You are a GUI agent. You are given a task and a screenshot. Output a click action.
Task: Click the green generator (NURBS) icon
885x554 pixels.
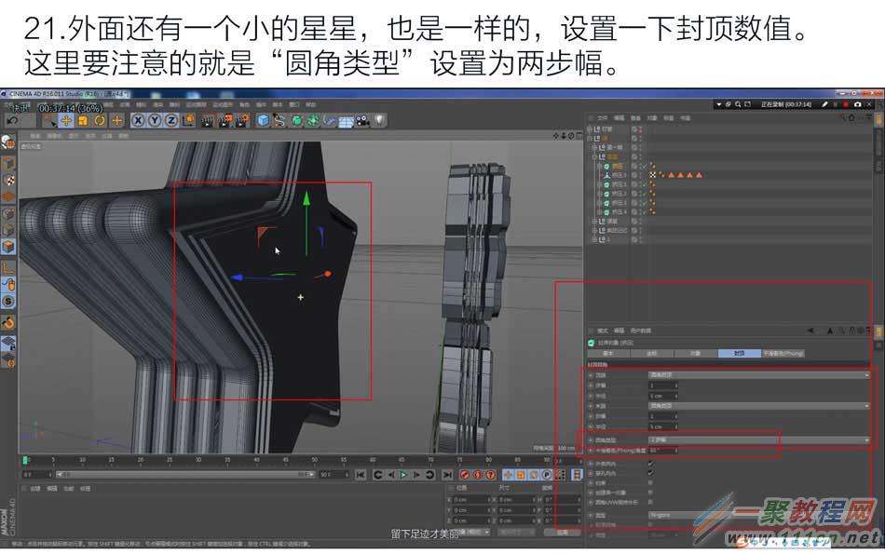click(296, 121)
